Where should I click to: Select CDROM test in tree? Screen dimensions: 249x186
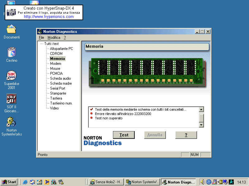56,53
